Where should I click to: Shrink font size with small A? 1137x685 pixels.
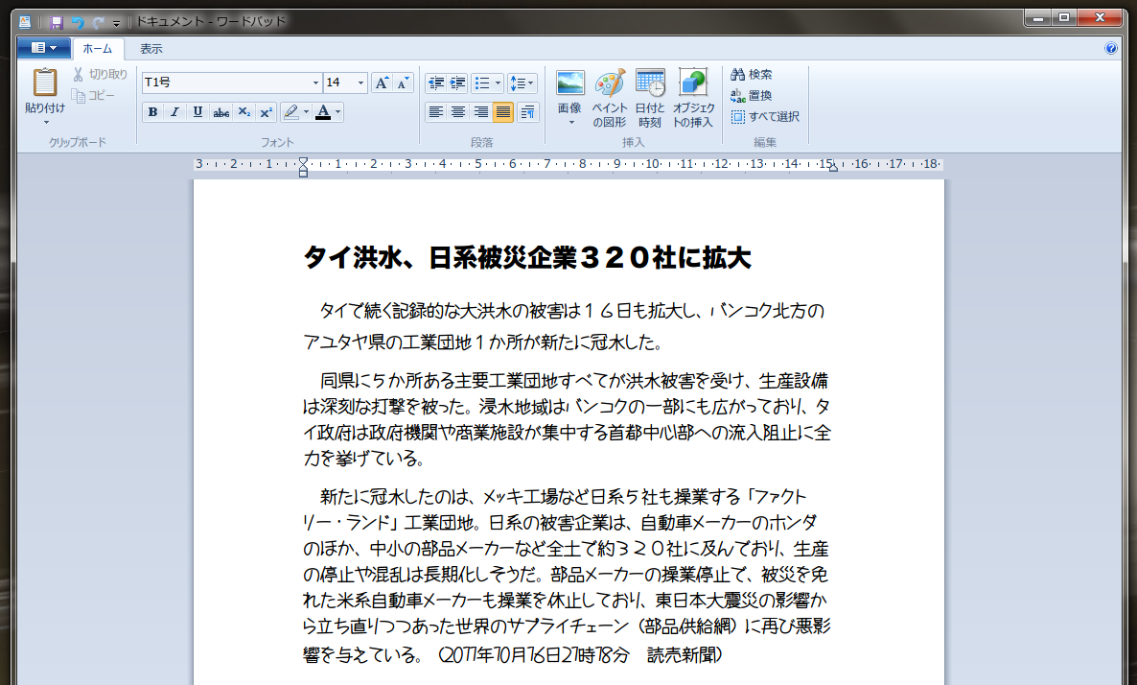[403, 83]
